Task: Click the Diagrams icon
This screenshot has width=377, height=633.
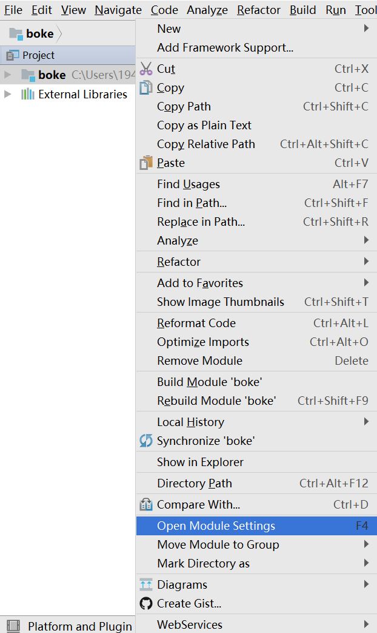Action: tap(146, 584)
